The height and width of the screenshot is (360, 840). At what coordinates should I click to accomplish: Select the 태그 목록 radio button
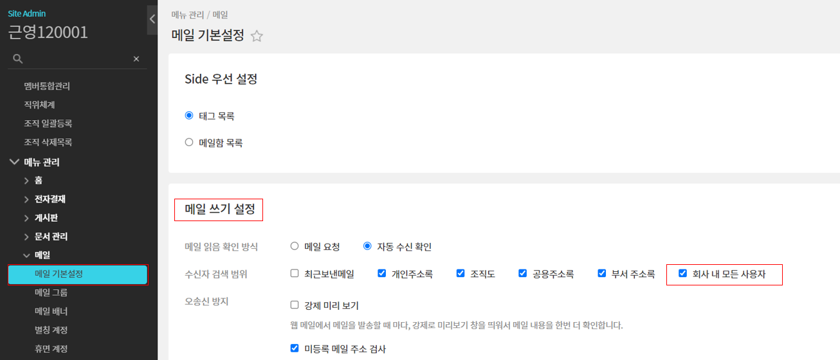tap(189, 116)
